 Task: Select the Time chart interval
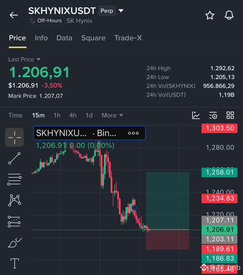pos(16,115)
